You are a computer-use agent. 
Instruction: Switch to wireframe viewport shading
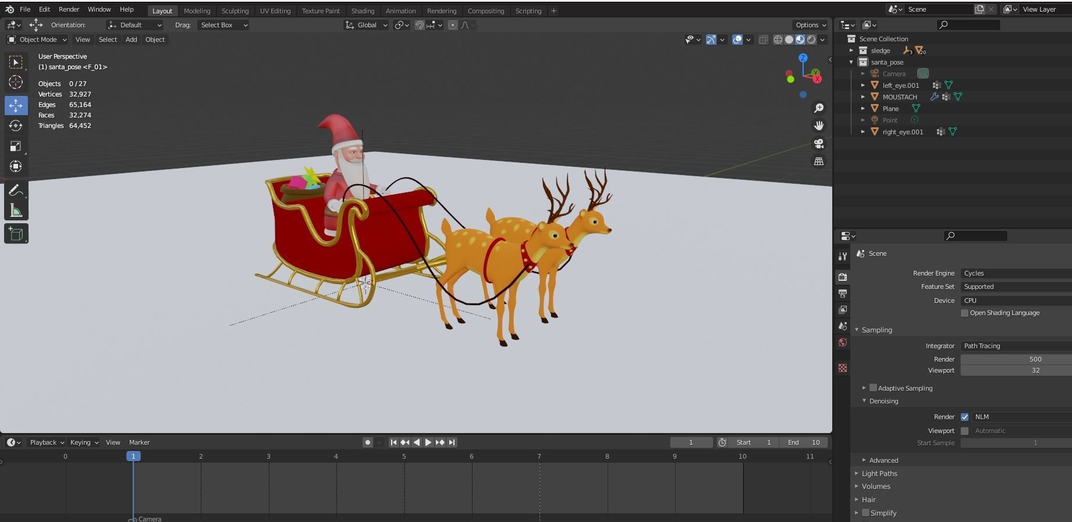(778, 40)
